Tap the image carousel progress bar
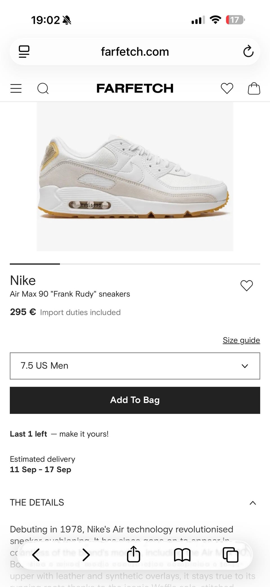This screenshot has height=587, width=270. [135, 264]
